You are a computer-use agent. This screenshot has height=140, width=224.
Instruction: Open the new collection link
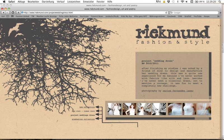tap(87, 107)
